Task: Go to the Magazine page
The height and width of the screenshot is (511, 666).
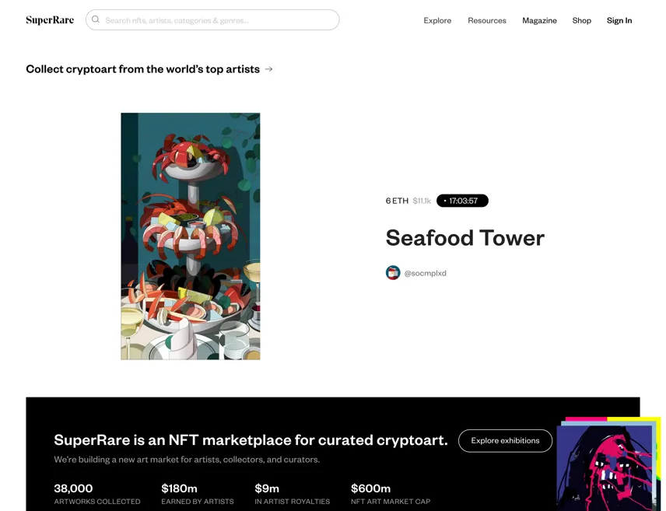Action: (x=539, y=20)
